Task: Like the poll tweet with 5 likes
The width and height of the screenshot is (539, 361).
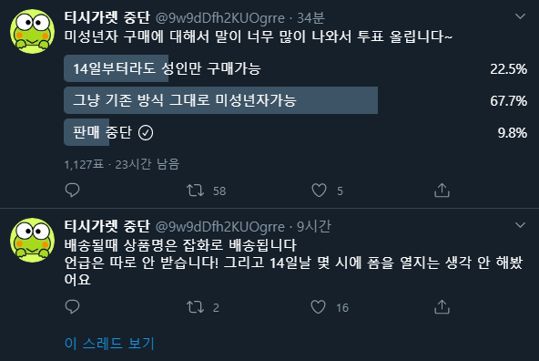Action: coord(319,191)
